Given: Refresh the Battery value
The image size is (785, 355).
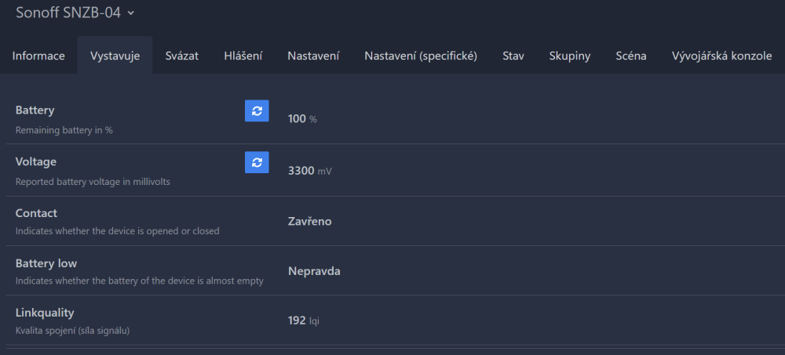Looking at the screenshot, I should click(x=257, y=111).
